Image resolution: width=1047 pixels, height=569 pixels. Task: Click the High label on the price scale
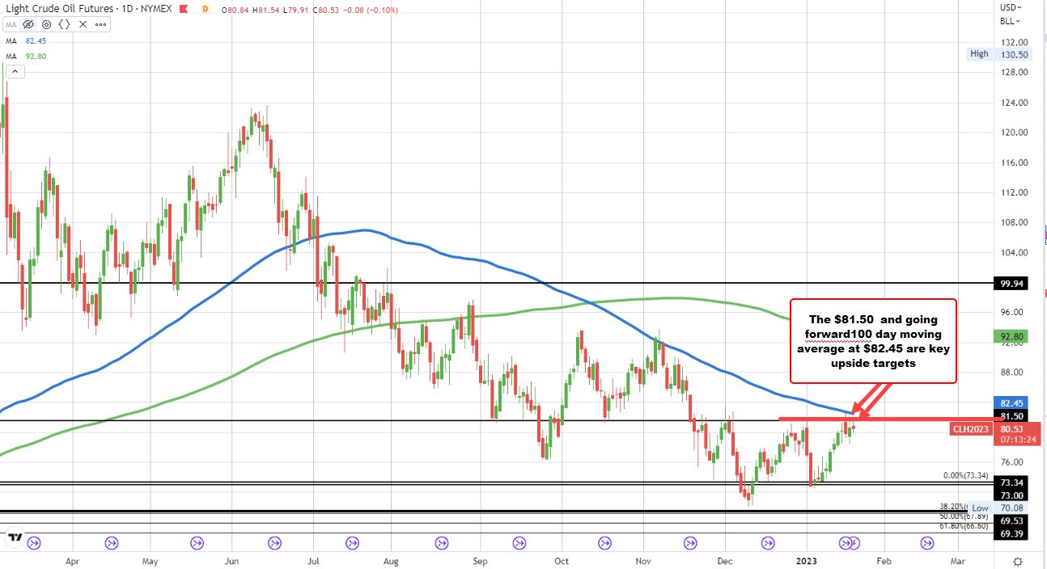click(x=978, y=53)
